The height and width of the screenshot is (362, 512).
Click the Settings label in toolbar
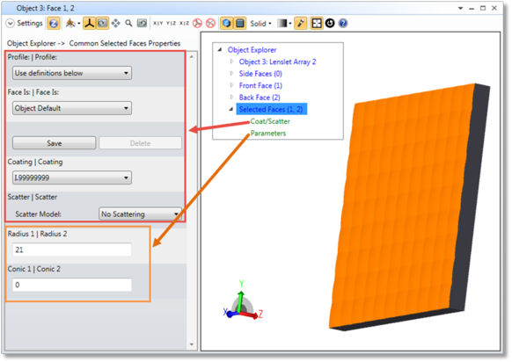[x=30, y=23]
